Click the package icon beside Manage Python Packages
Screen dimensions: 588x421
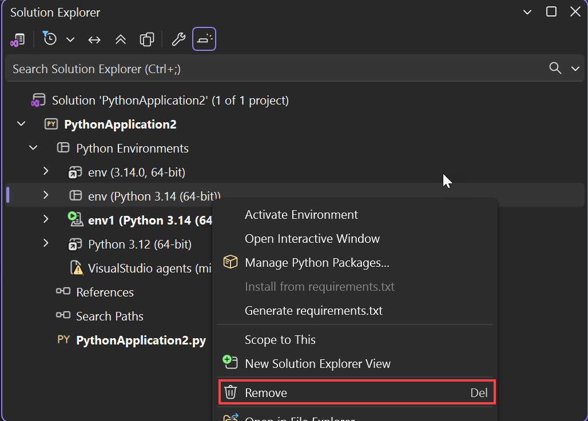tap(230, 262)
